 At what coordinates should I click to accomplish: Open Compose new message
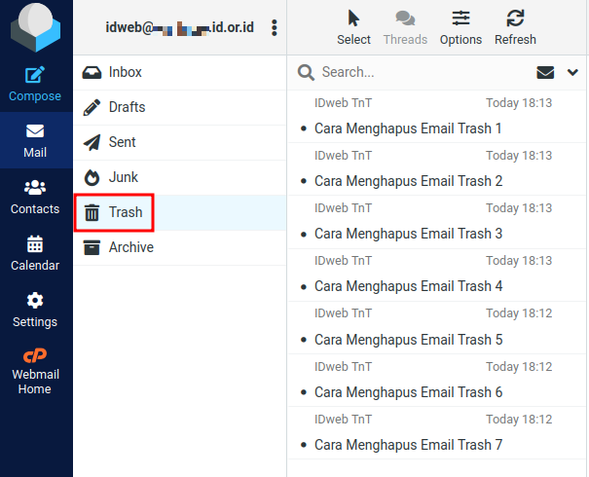tap(35, 84)
